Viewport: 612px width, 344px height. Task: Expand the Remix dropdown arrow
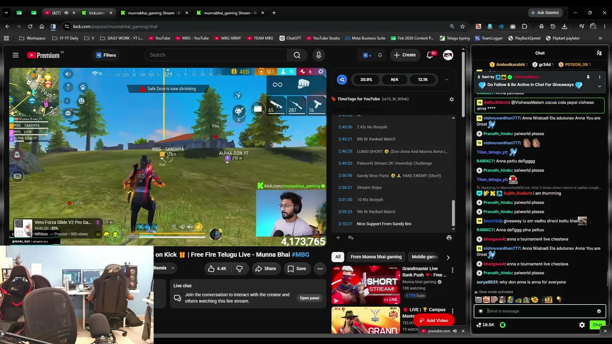(173, 268)
